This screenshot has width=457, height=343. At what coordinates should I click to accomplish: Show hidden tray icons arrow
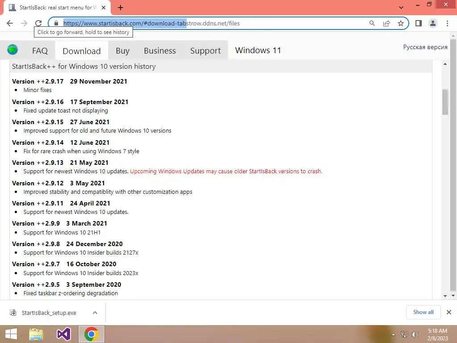(393, 334)
